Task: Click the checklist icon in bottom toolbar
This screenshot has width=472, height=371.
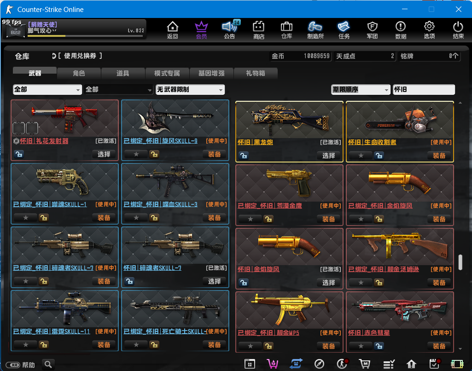Action: click(389, 364)
